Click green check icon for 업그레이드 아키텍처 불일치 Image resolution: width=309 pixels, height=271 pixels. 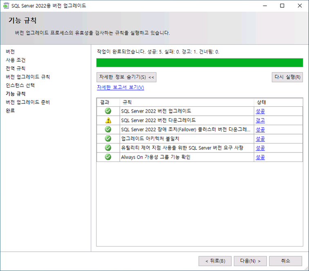click(x=108, y=139)
